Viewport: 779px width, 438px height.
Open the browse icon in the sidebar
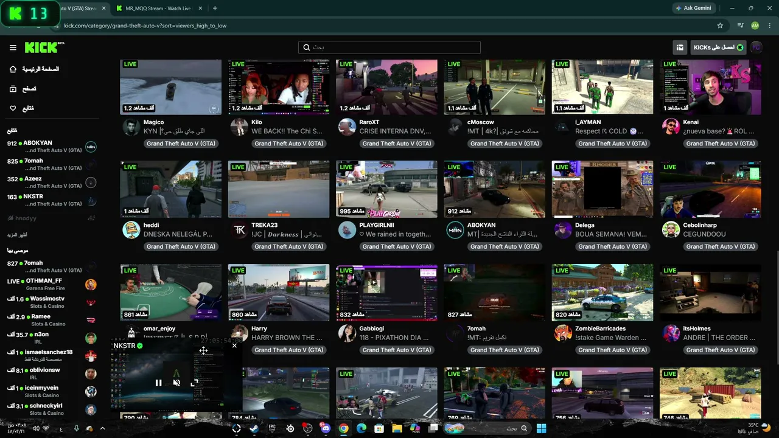click(13, 89)
